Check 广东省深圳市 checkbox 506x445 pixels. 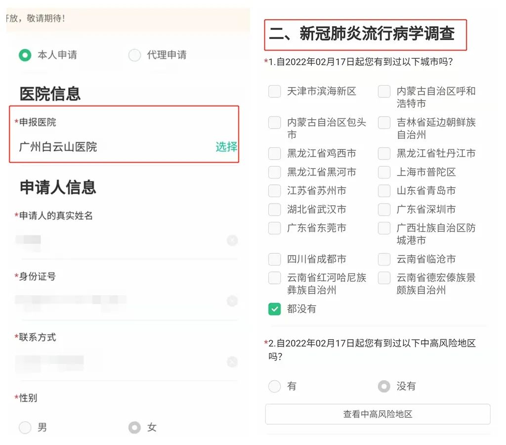pyautogui.click(x=384, y=210)
